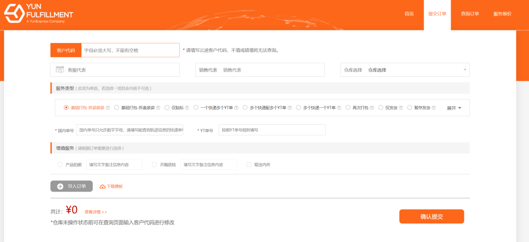
Task: Choose 多个快递配多个YT单 radio option
Action: click(x=245, y=108)
